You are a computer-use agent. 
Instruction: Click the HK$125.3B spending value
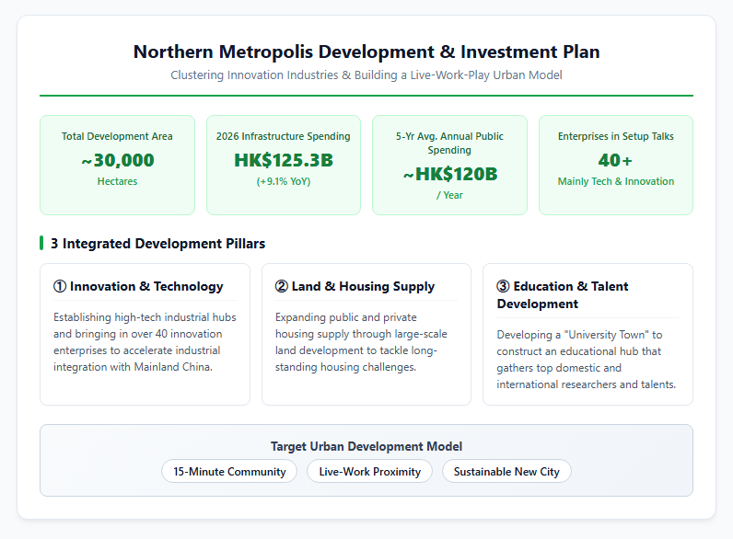(x=284, y=160)
